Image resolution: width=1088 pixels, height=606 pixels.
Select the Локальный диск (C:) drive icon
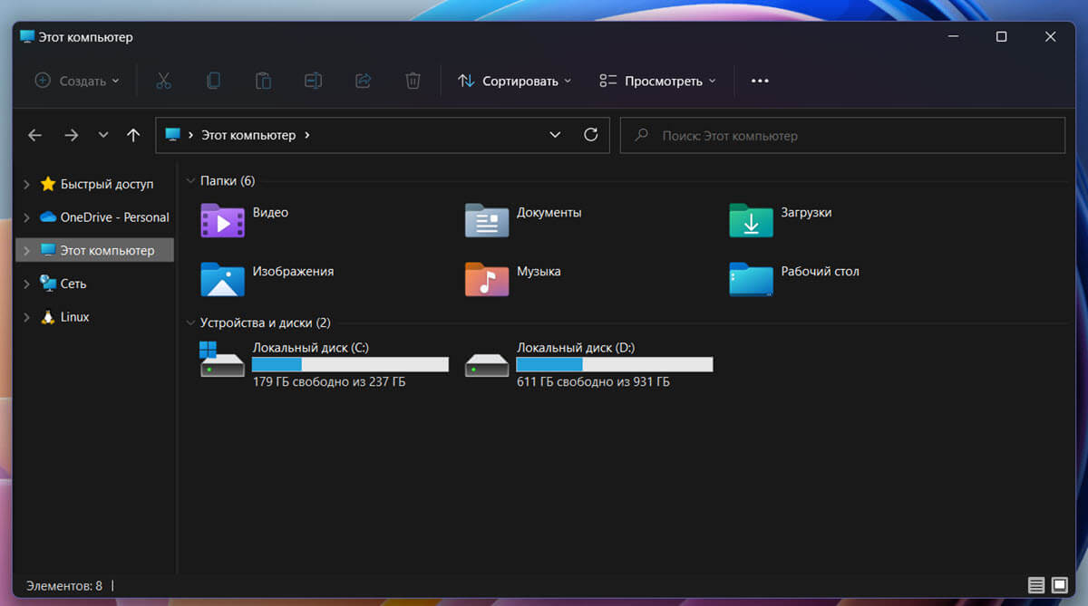point(222,360)
